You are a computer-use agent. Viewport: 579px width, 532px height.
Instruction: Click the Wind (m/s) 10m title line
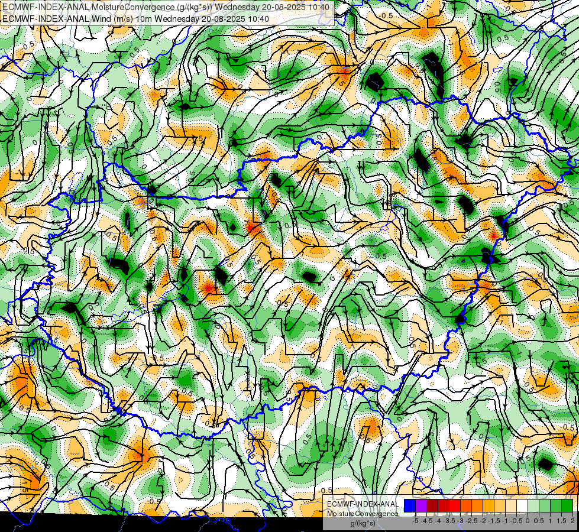tap(135, 18)
